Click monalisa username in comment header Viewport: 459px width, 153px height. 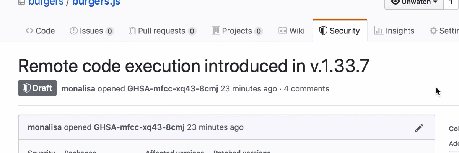point(45,127)
